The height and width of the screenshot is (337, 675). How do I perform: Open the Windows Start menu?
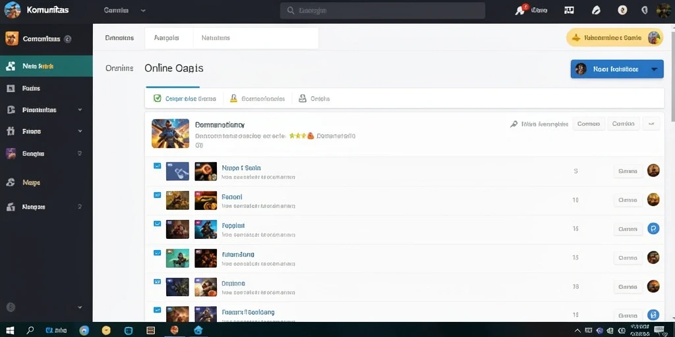coord(10,330)
